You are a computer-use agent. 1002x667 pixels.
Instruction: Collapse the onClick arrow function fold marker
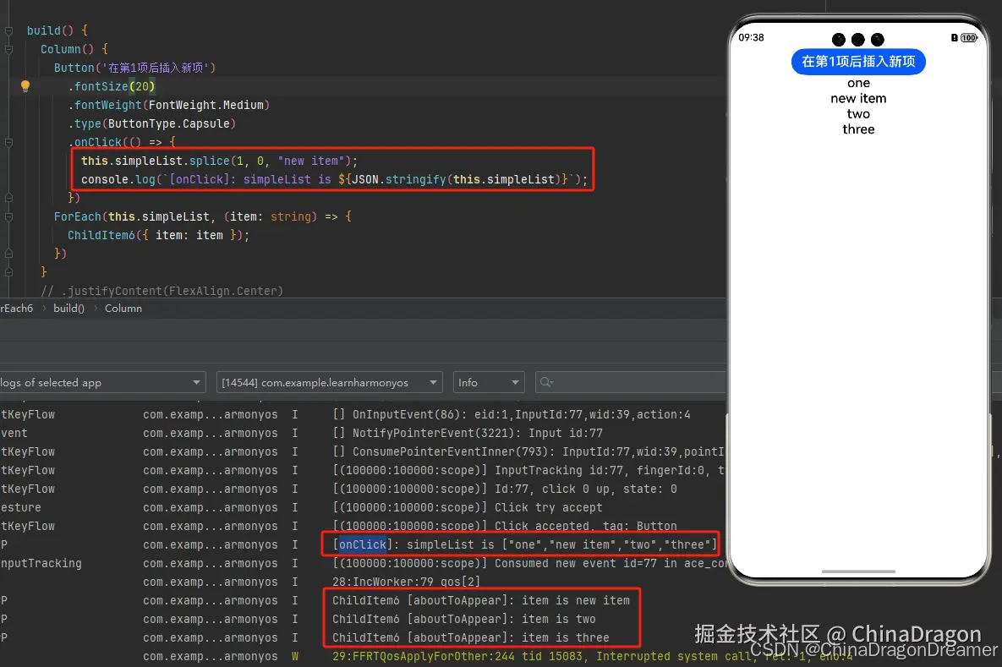pos(9,143)
